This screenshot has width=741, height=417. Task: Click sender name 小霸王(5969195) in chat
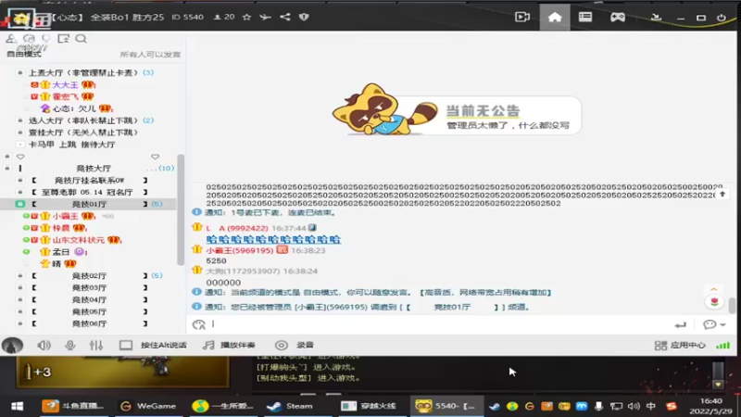(x=240, y=250)
